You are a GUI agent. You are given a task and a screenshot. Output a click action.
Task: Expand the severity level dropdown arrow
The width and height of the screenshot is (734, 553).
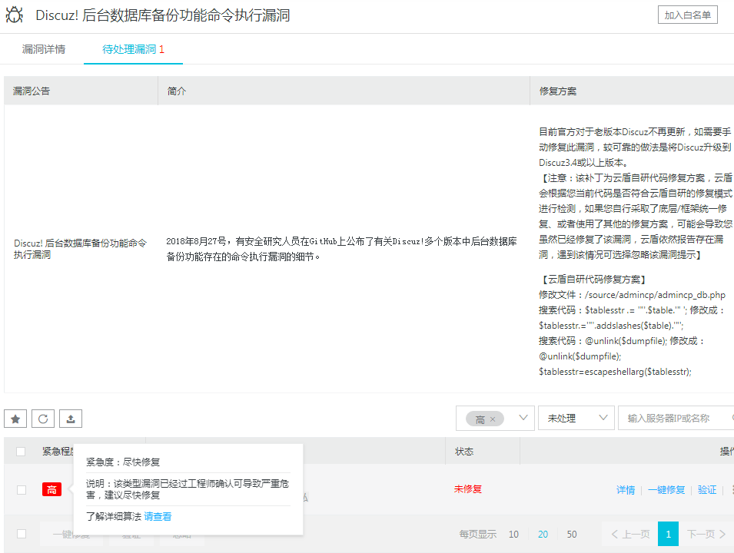[524, 419]
